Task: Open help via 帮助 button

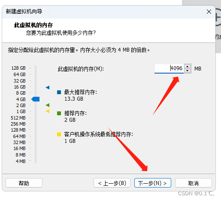Action: click(24, 183)
